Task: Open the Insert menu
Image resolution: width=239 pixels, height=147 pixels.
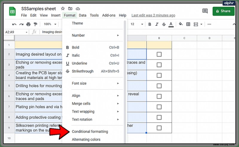Action: pyautogui.click(x=56, y=15)
